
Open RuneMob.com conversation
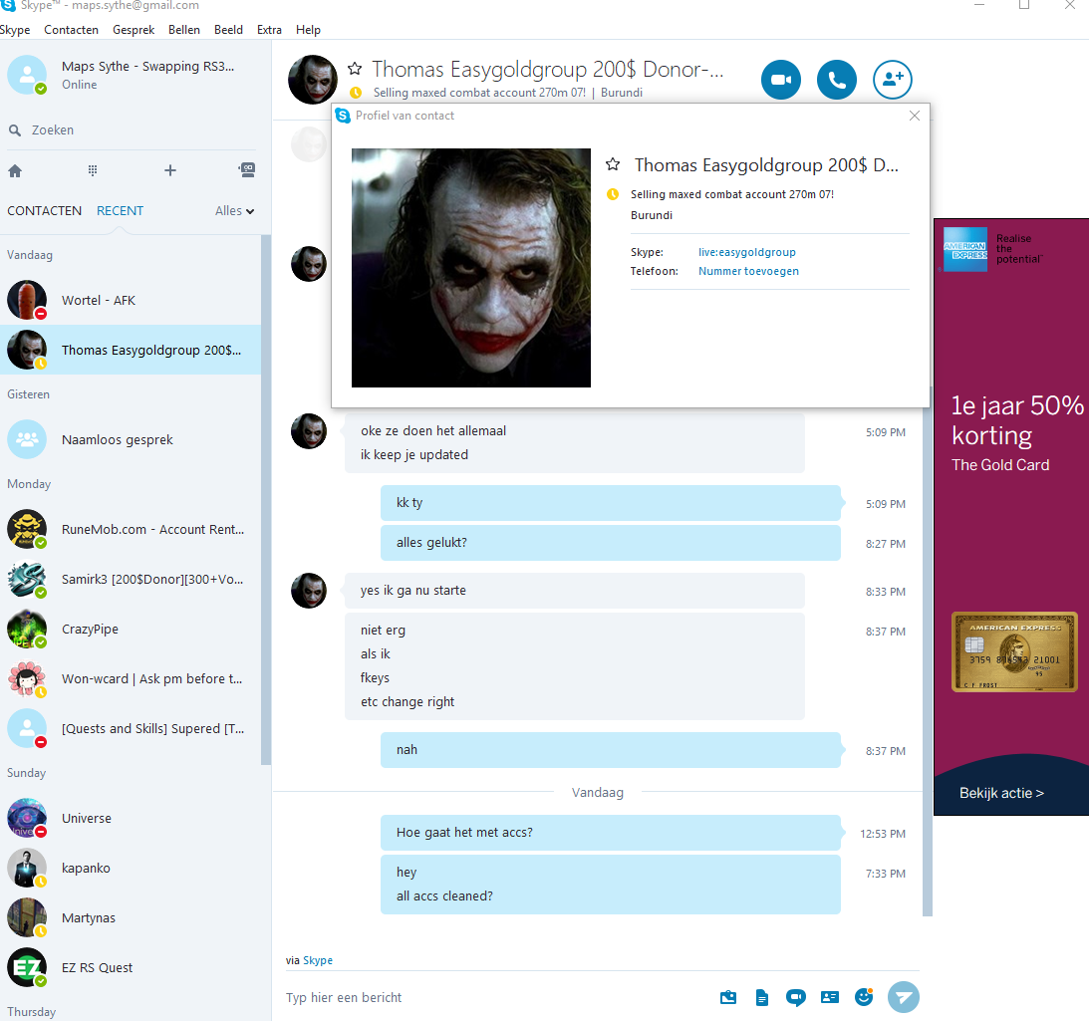131,529
